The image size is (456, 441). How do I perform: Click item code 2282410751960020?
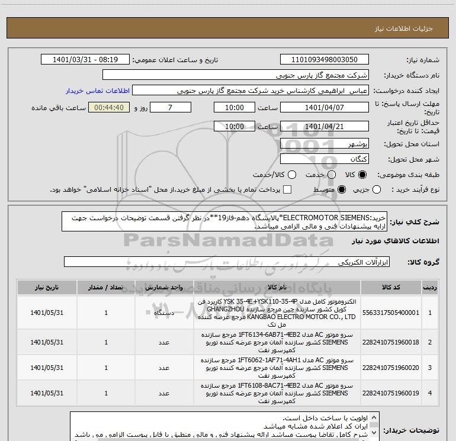click(391, 368)
